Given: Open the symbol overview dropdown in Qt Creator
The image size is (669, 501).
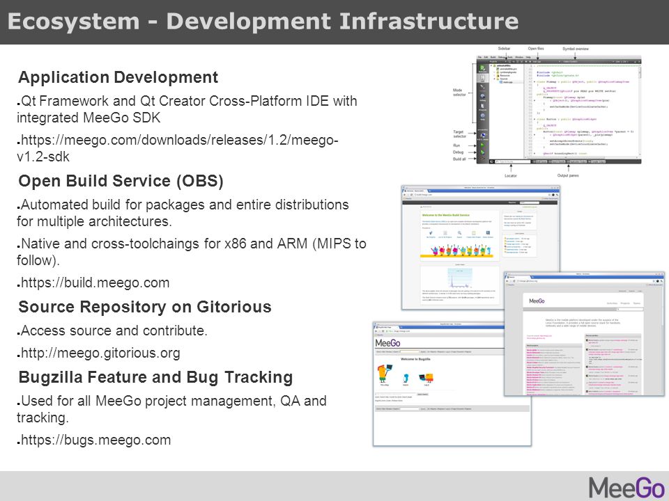Looking at the screenshot, I should click(x=588, y=62).
